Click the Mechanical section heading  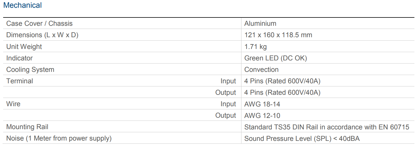[23, 5]
